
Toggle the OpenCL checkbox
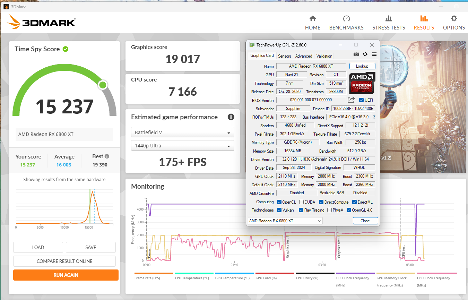pos(279,202)
